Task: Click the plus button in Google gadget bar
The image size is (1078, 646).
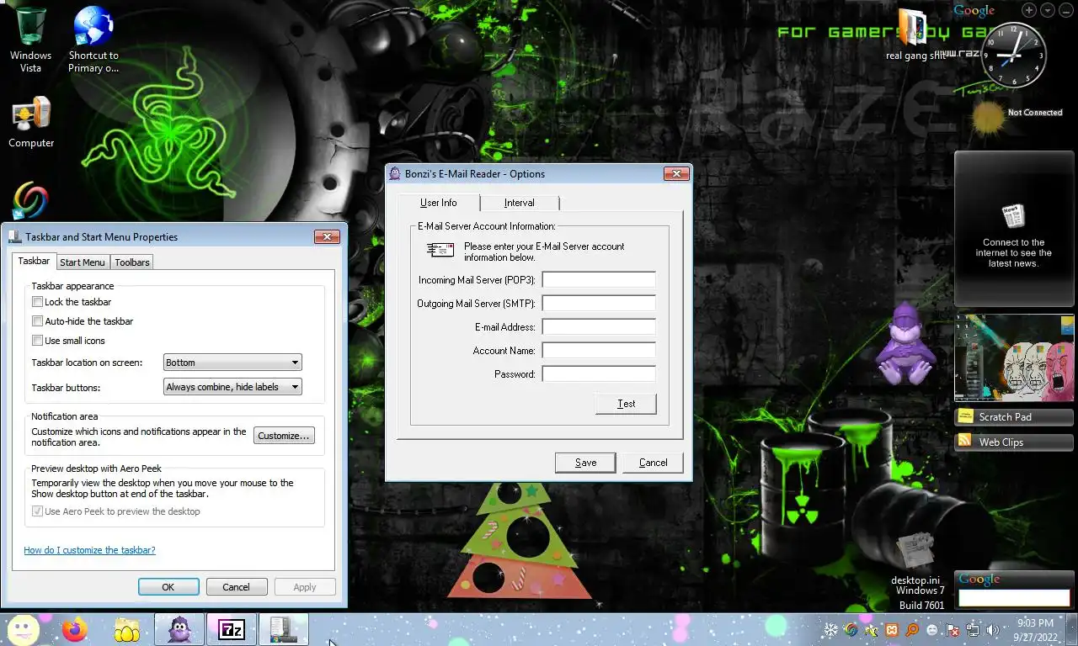Action: point(1029,10)
